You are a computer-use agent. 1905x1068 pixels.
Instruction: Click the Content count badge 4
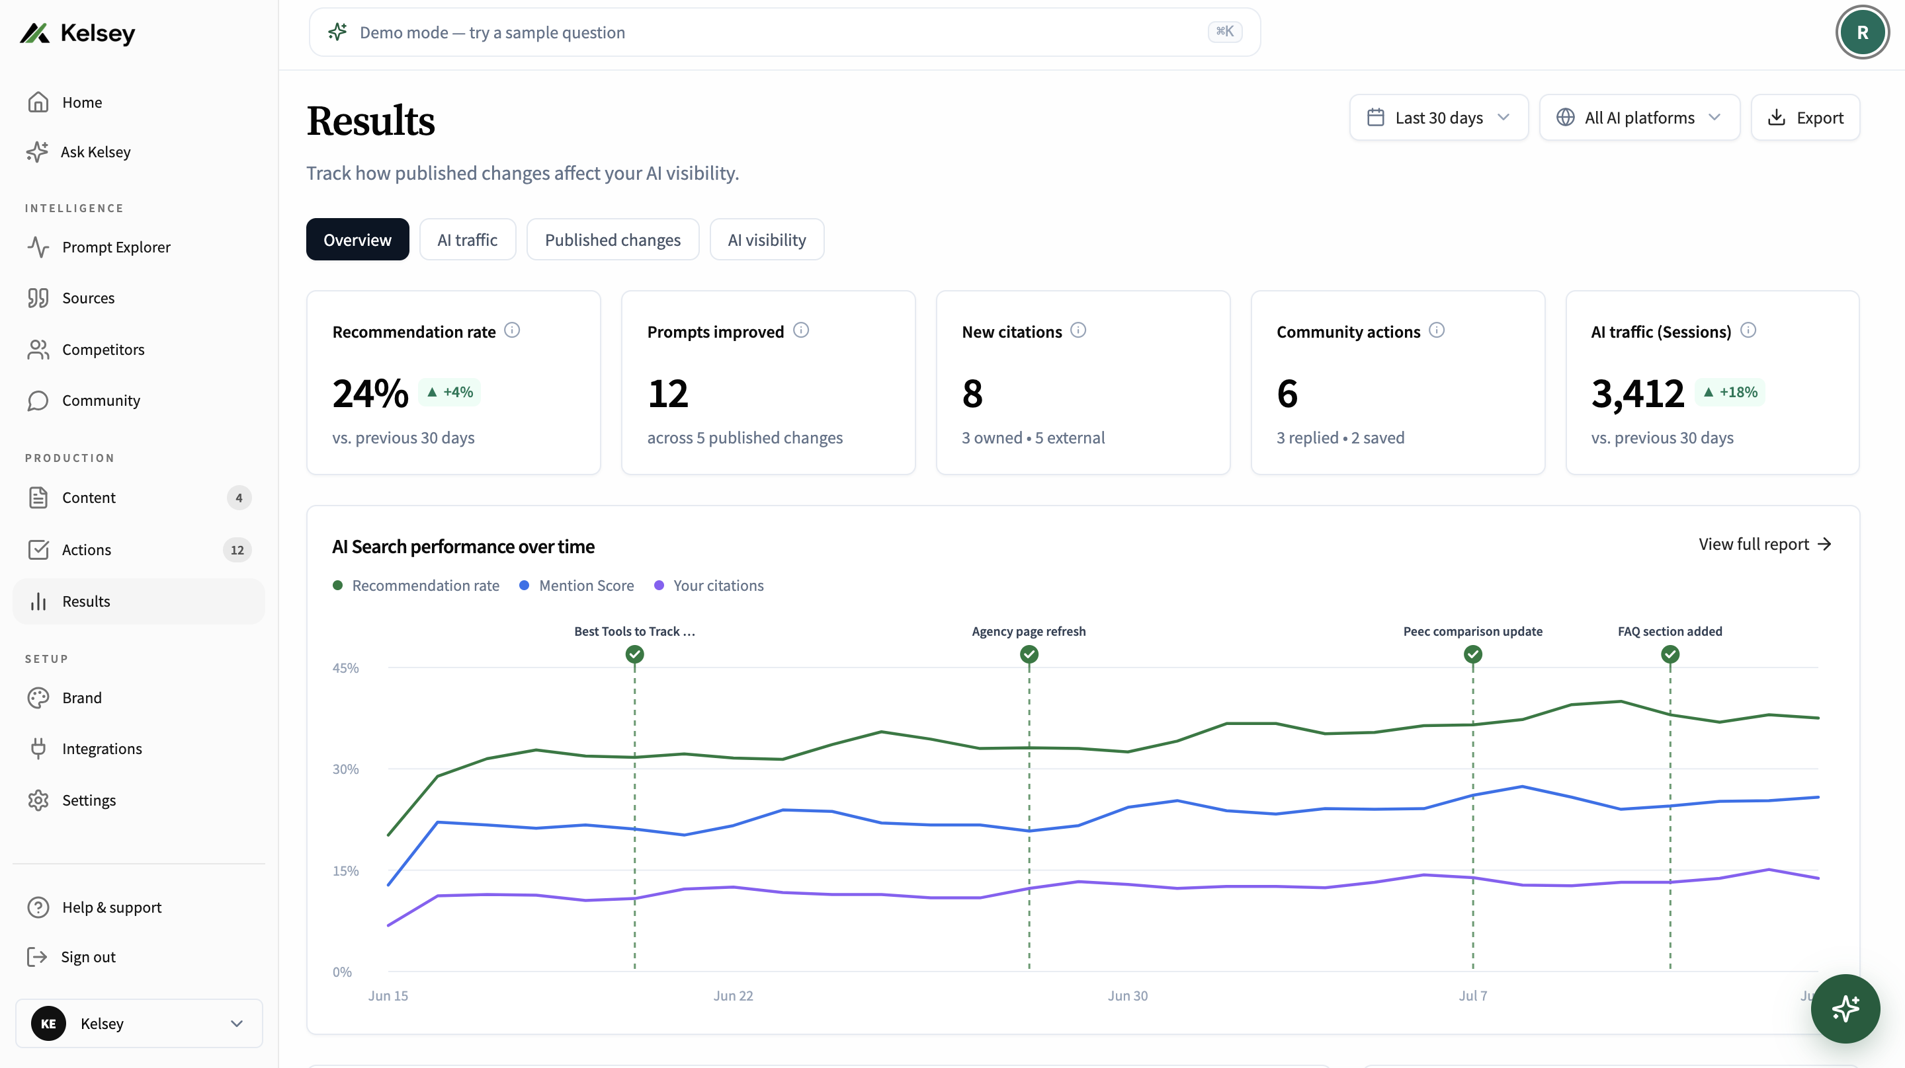239,498
